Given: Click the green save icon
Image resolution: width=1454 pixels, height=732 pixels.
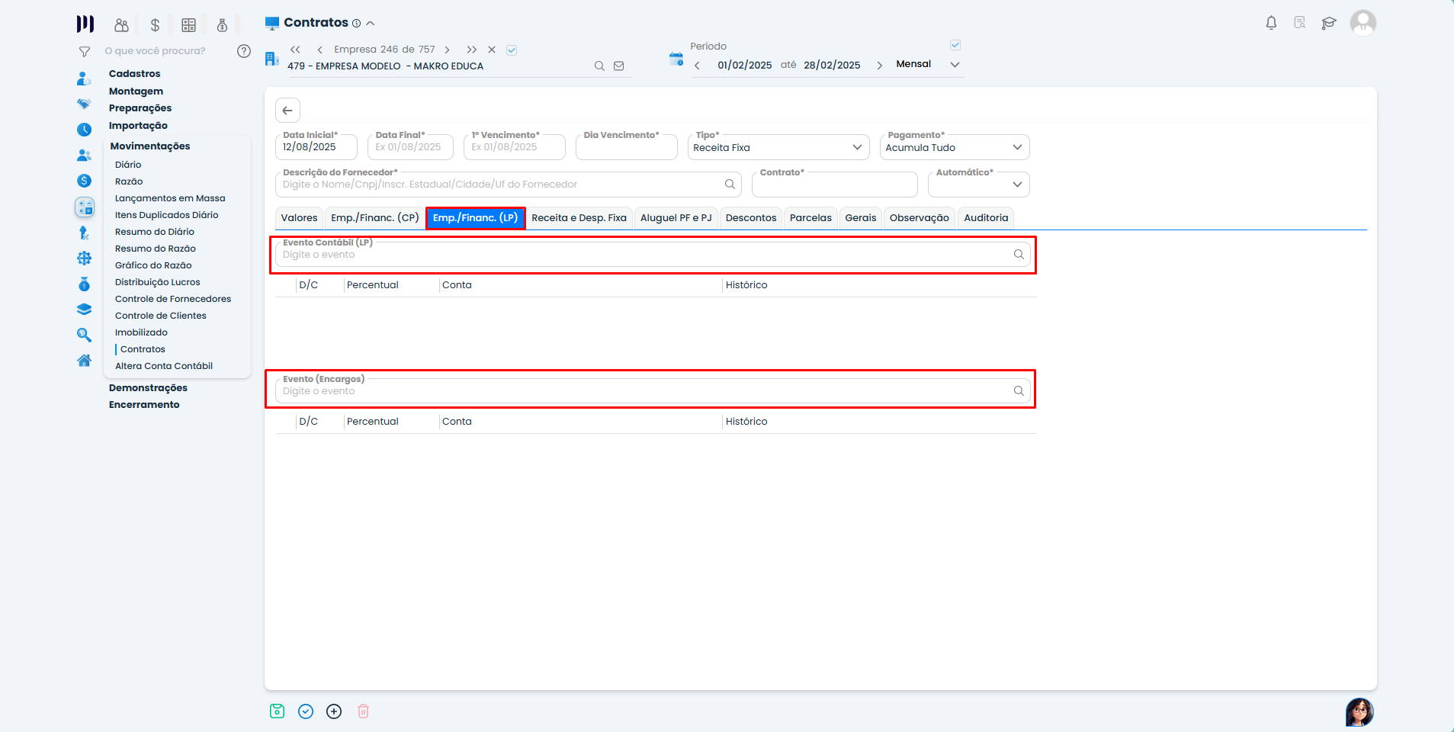Looking at the screenshot, I should 277,711.
